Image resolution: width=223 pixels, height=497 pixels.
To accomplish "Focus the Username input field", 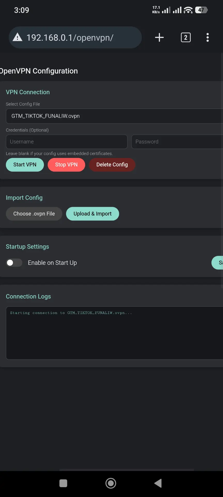I will (x=67, y=142).
